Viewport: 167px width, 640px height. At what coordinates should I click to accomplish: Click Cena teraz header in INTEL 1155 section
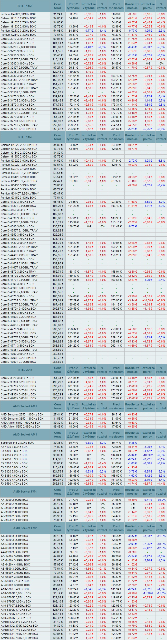[58, 6]
